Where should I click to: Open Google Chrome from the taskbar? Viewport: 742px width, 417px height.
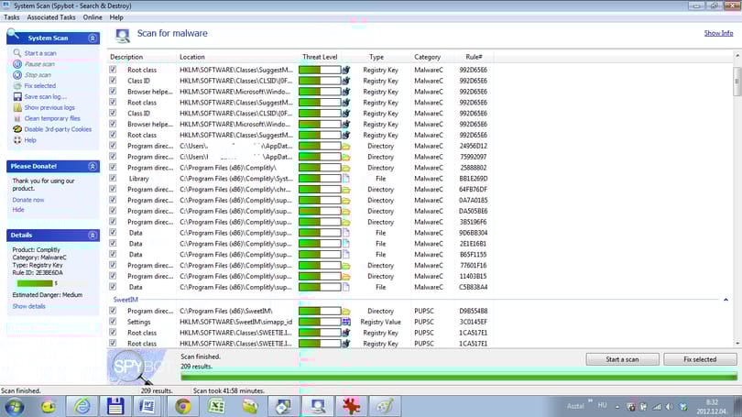pyautogui.click(x=182, y=407)
